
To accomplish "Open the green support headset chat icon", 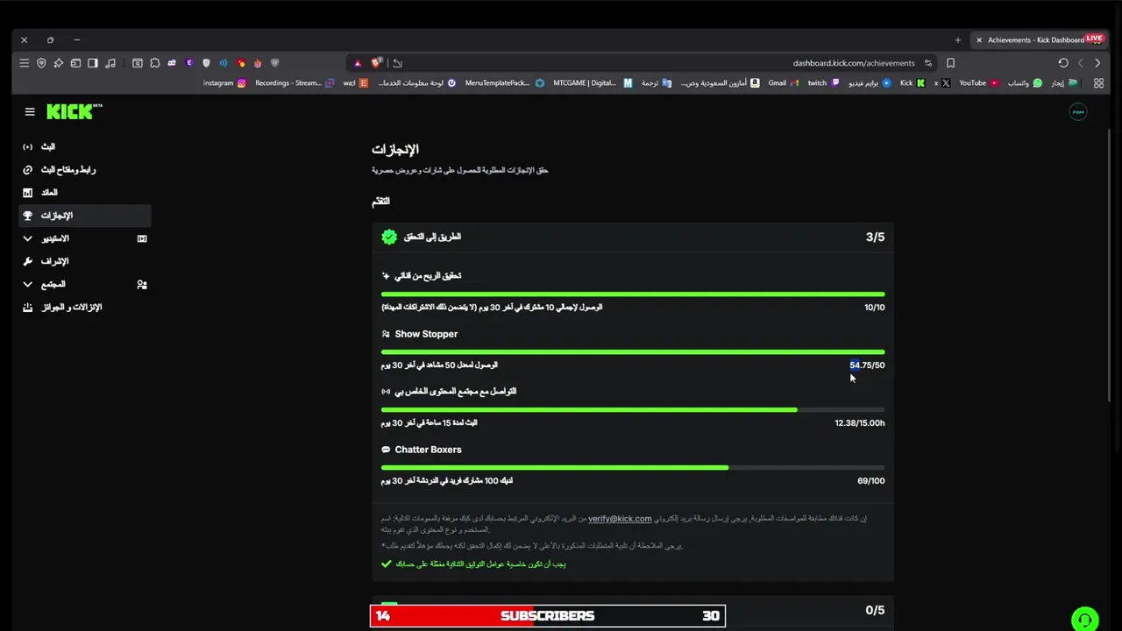I will coord(1085,619).
